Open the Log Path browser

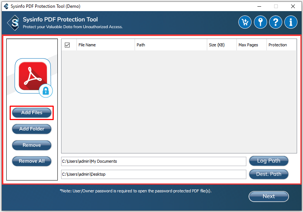(x=269, y=161)
